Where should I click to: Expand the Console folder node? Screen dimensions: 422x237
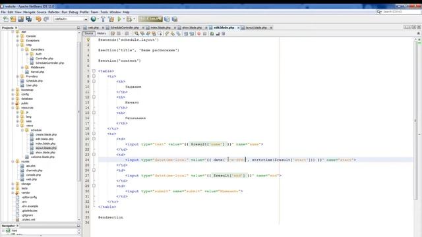point(18,36)
